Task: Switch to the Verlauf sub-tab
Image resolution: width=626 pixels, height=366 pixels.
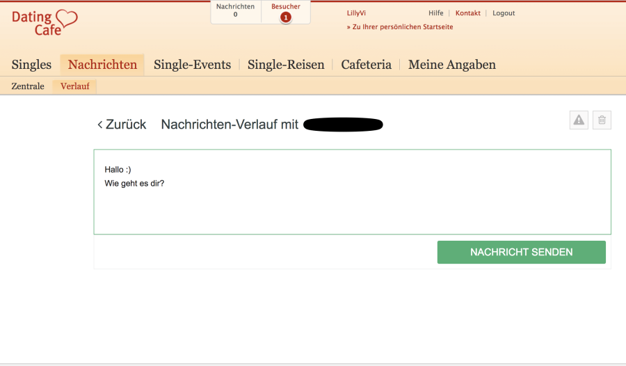Action: [x=74, y=86]
